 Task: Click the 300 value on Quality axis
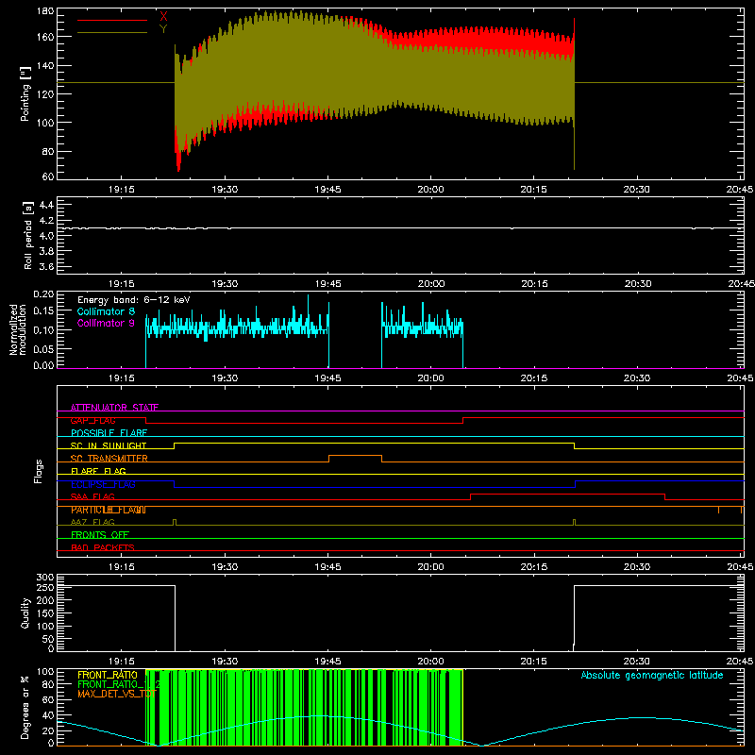[x=45, y=577]
